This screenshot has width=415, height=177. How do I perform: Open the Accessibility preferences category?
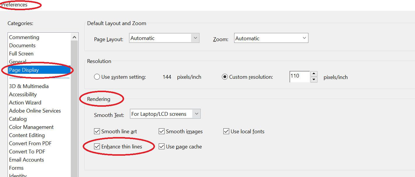point(23,94)
